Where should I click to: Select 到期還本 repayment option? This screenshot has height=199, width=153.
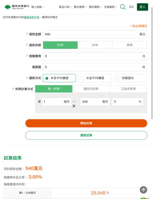tap(131, 78)
